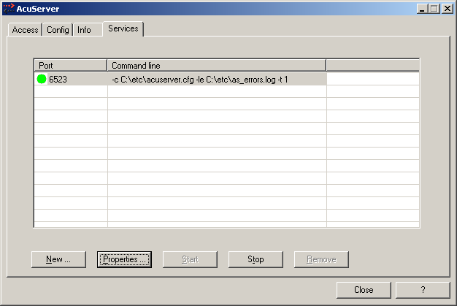
Task: Click the Command line column header
Action: [x=217, y=66]
